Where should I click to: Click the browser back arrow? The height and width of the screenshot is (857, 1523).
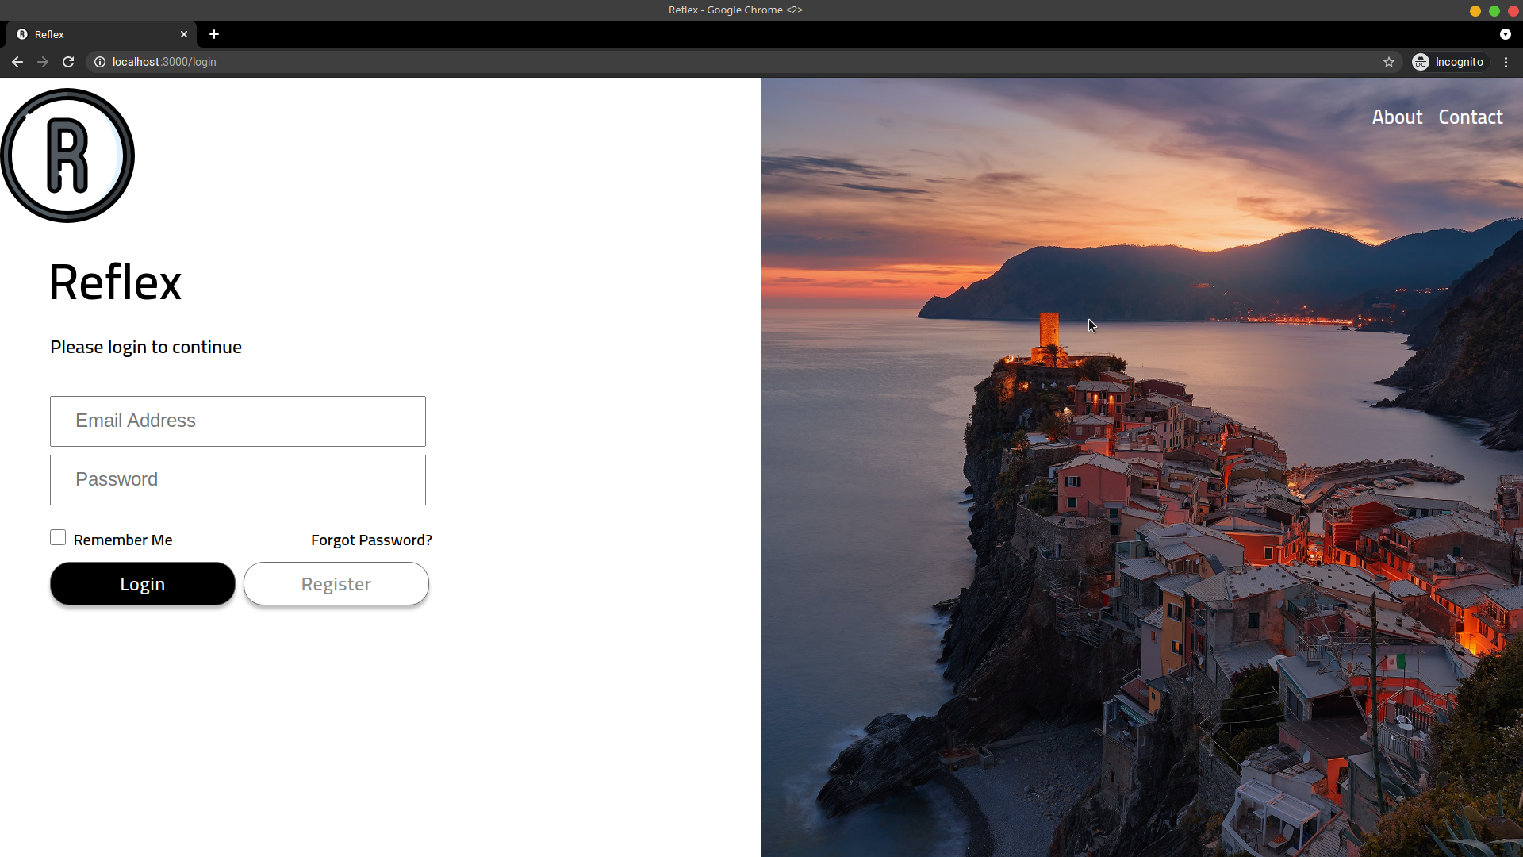pyautogui.click(x=17, y=62)
